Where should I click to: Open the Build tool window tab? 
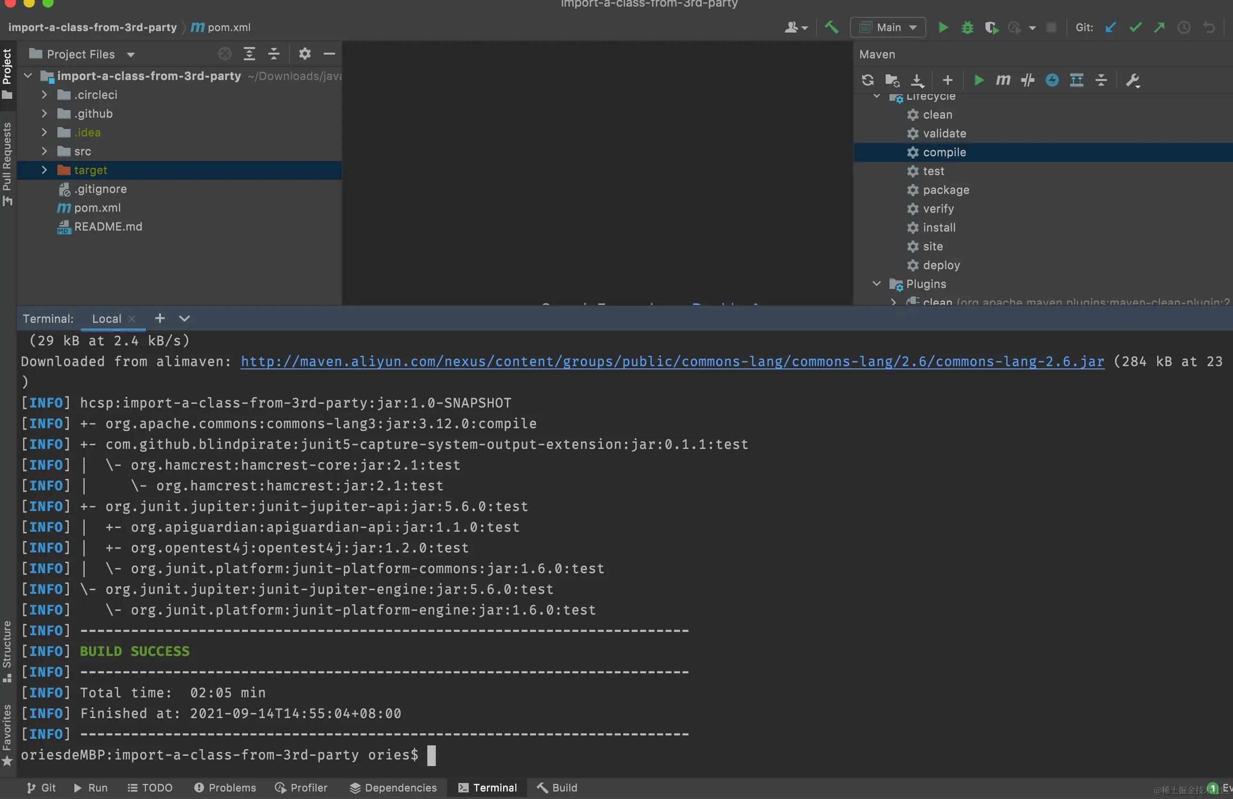click(x=557, y=788)
